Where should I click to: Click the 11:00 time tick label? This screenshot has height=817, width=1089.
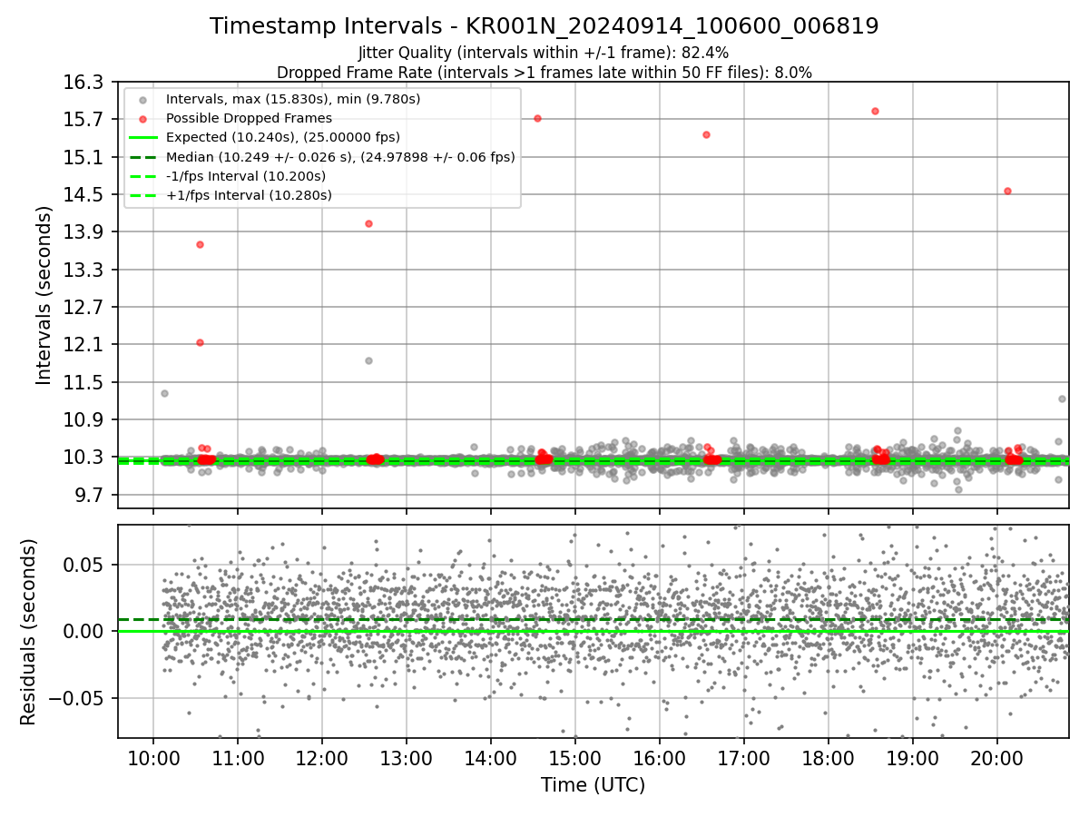(237, 757)
